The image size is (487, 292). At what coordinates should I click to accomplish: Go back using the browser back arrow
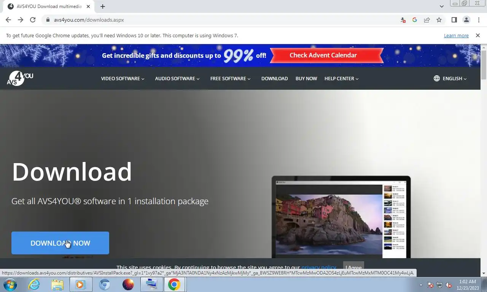(8, 20)
